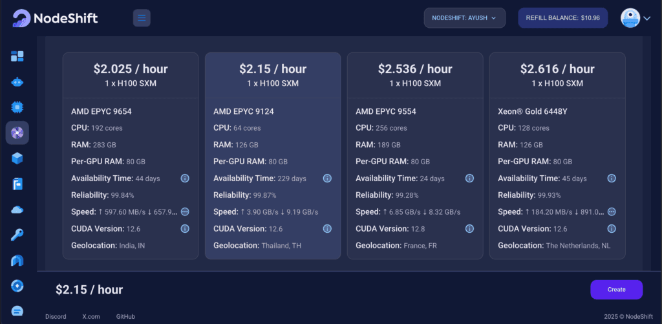
Task: Click the Reliability 99.87% value
Action: tap(264, 195)
